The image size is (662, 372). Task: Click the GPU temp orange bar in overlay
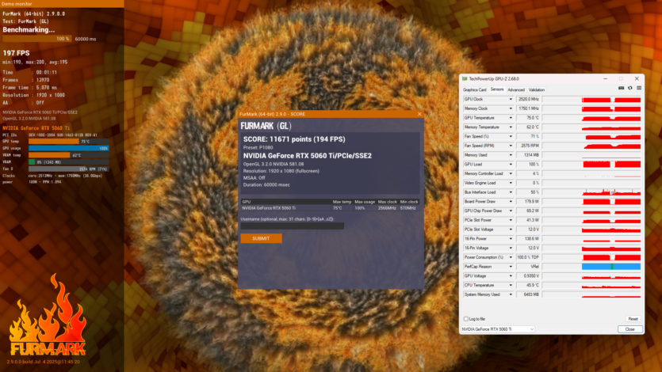coord(54,142)
